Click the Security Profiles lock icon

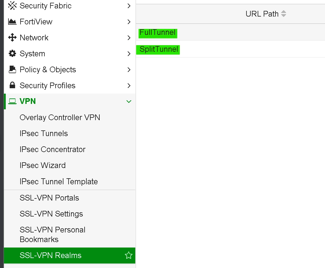(12, 85)
